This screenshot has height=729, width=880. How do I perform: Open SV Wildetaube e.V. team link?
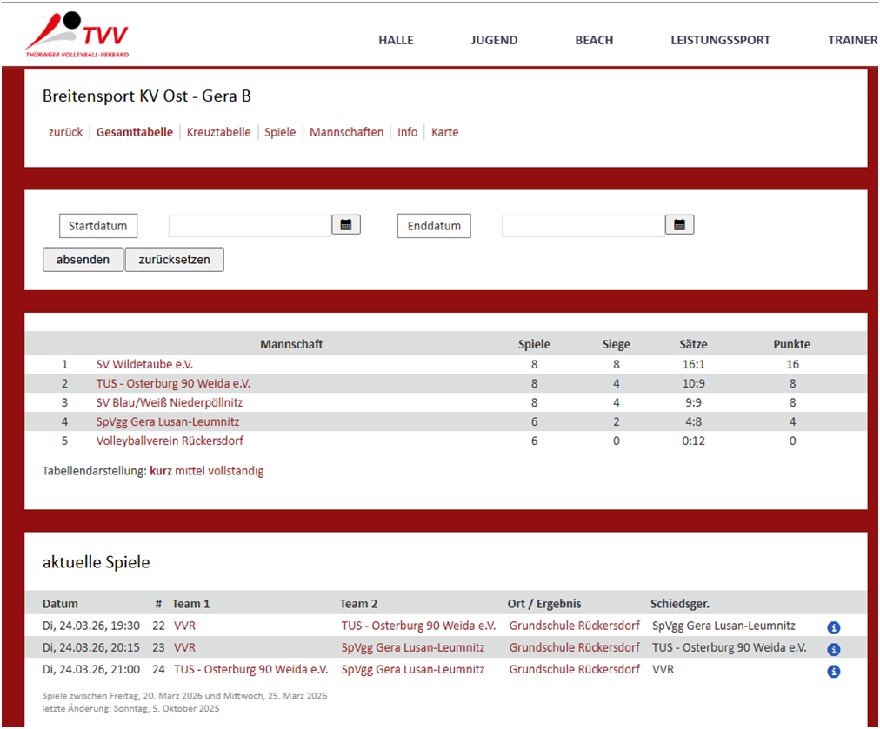click(144, 364)
